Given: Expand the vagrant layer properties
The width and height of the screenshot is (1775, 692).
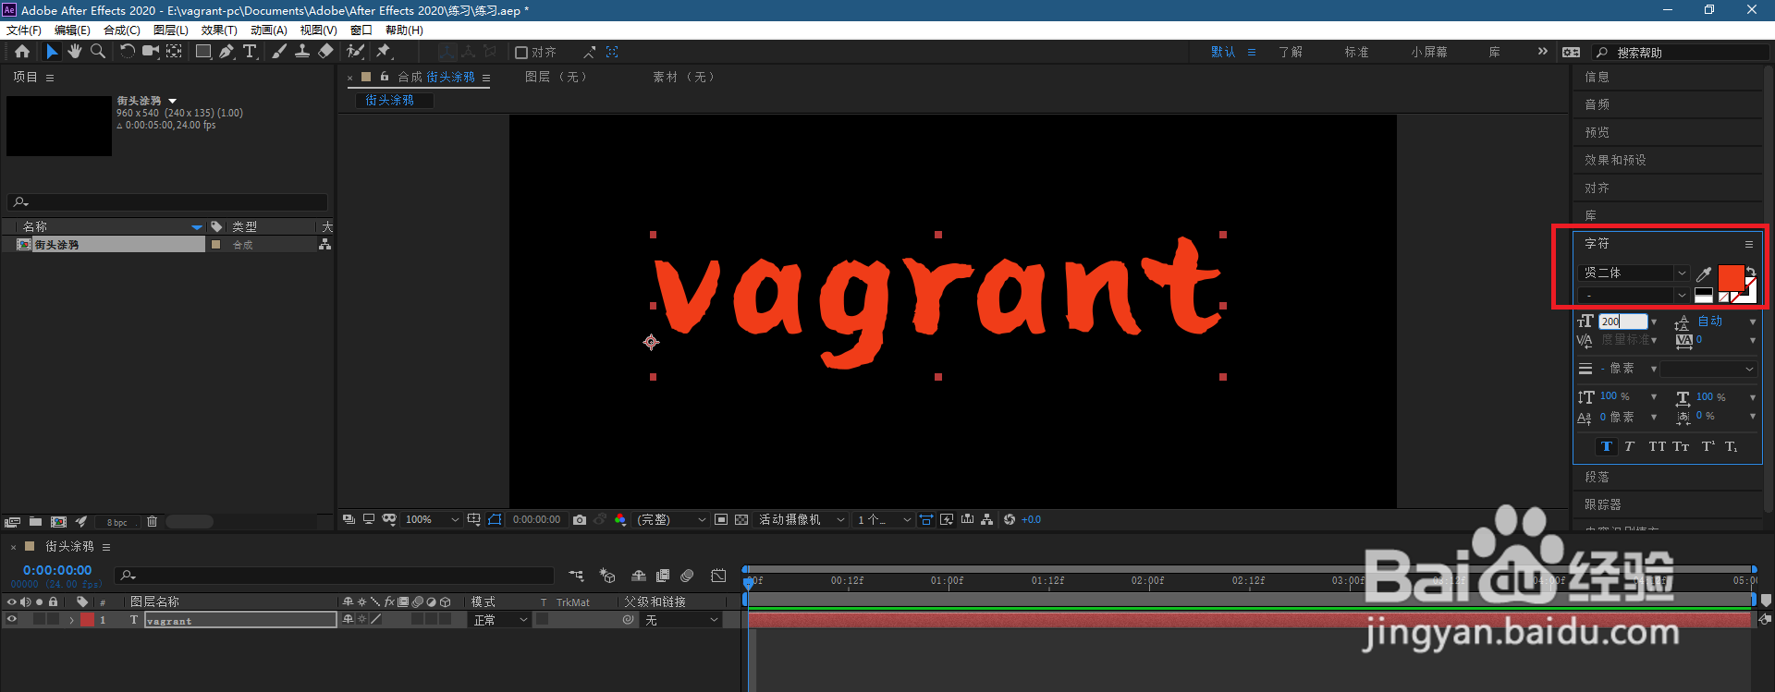Looking at the screenshot, I should (x=71, y=620).
